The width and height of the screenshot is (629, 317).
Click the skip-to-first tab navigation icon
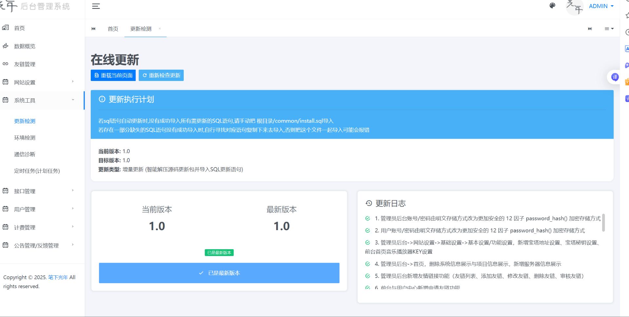(x=93, y=29)
